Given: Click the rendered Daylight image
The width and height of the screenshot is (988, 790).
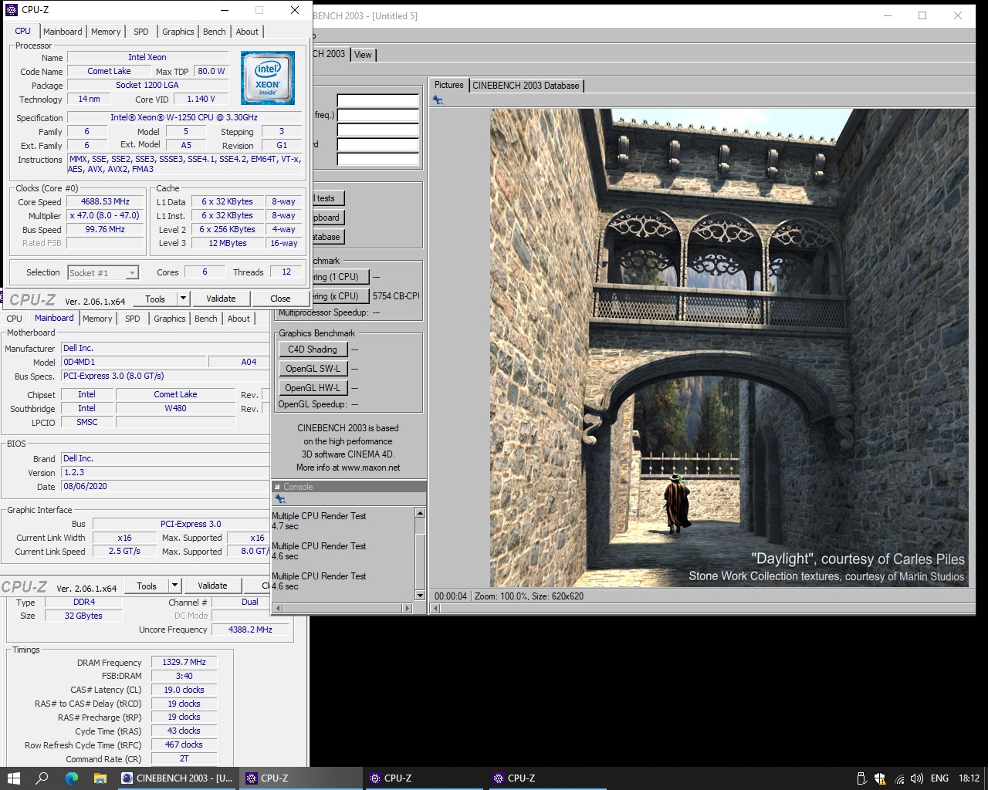Looking at the screenshot, I should pyautogui.click(x=729, y=348).
